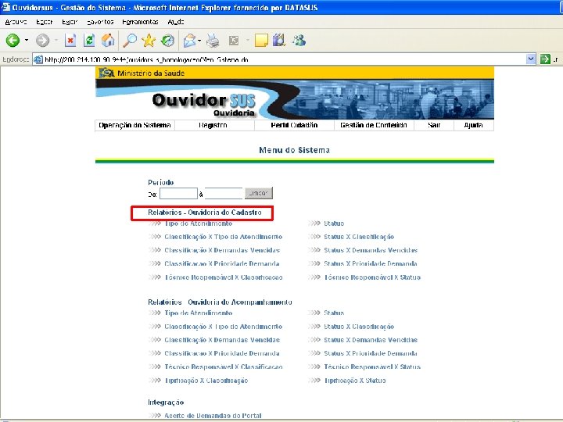Click the Refresh page icon
Image resolution: width=563 pixels, height=422 pixels.
click(89, 40)
